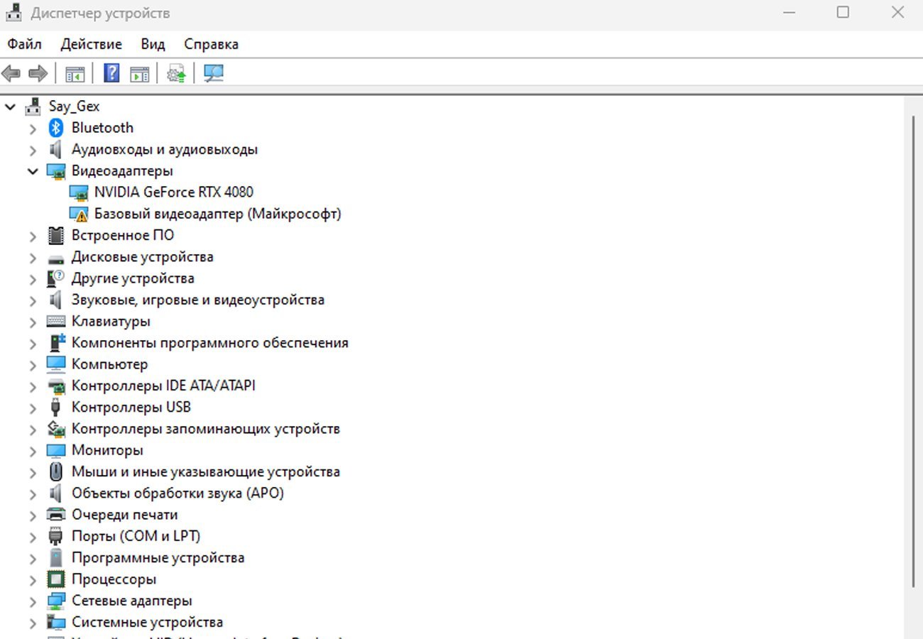Click the vertical scrollbar thumb

pyautogui.click(x=914, y=350)
